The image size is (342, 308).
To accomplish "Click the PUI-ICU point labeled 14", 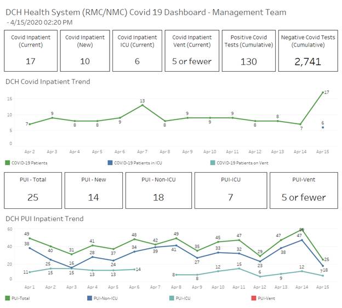I will (x=134, y=270).
